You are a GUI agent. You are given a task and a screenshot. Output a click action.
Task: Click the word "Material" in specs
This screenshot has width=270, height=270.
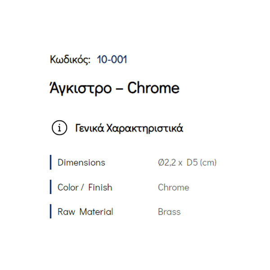pyautogui.click(x=96, y=211)
